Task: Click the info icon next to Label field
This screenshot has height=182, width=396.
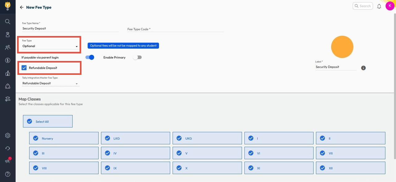Action: pyautogui.click(x=364, y=68)
